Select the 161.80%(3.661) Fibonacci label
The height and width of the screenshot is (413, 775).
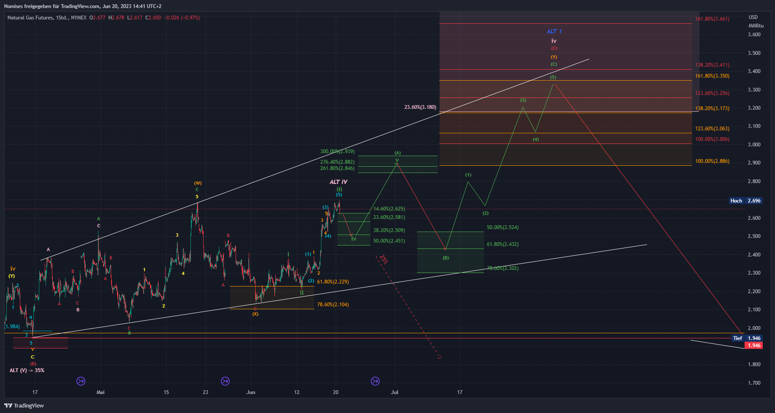point(712,19)
